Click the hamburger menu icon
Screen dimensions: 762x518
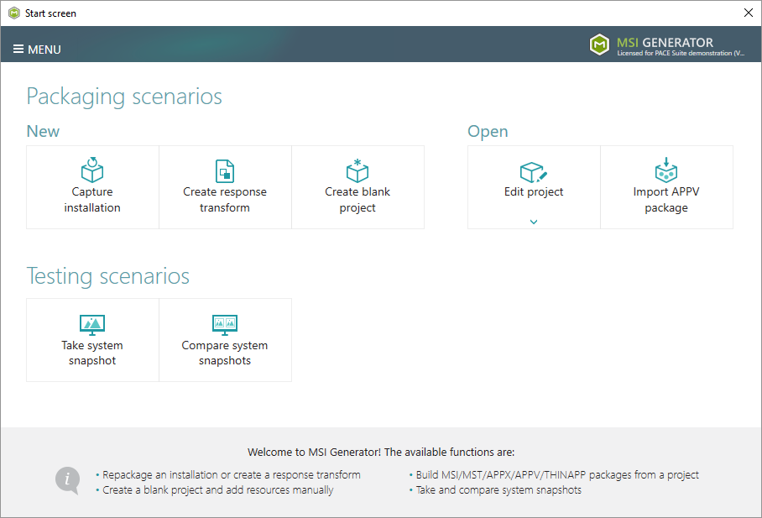click(x=18, y=50)
